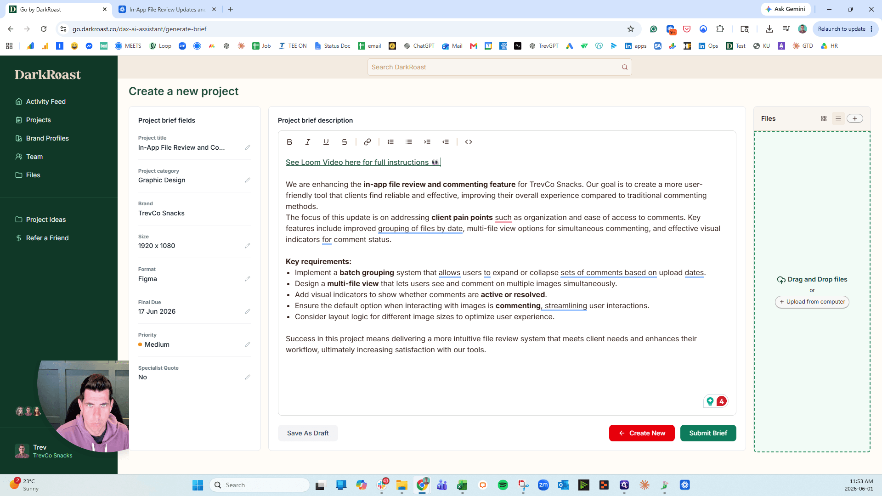Edit the Size field pencil icon
The width and height of the screenshot is (882, 496).
click(x=248, y=246)
